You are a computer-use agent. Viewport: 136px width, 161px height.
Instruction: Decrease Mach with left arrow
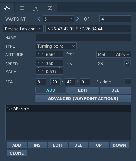[x=38, y=71]
